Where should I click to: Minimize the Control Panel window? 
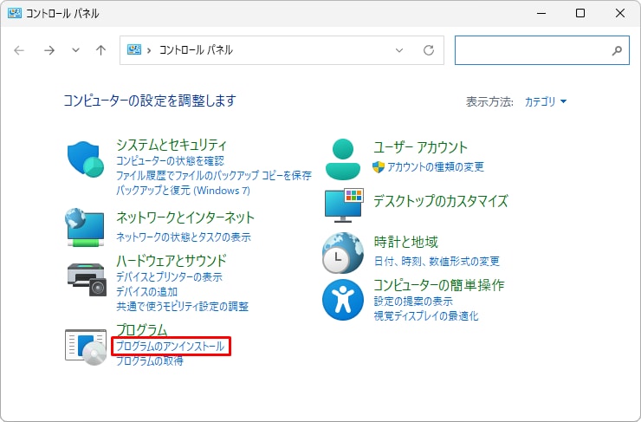pyautogui.click(x=541, y=13)
